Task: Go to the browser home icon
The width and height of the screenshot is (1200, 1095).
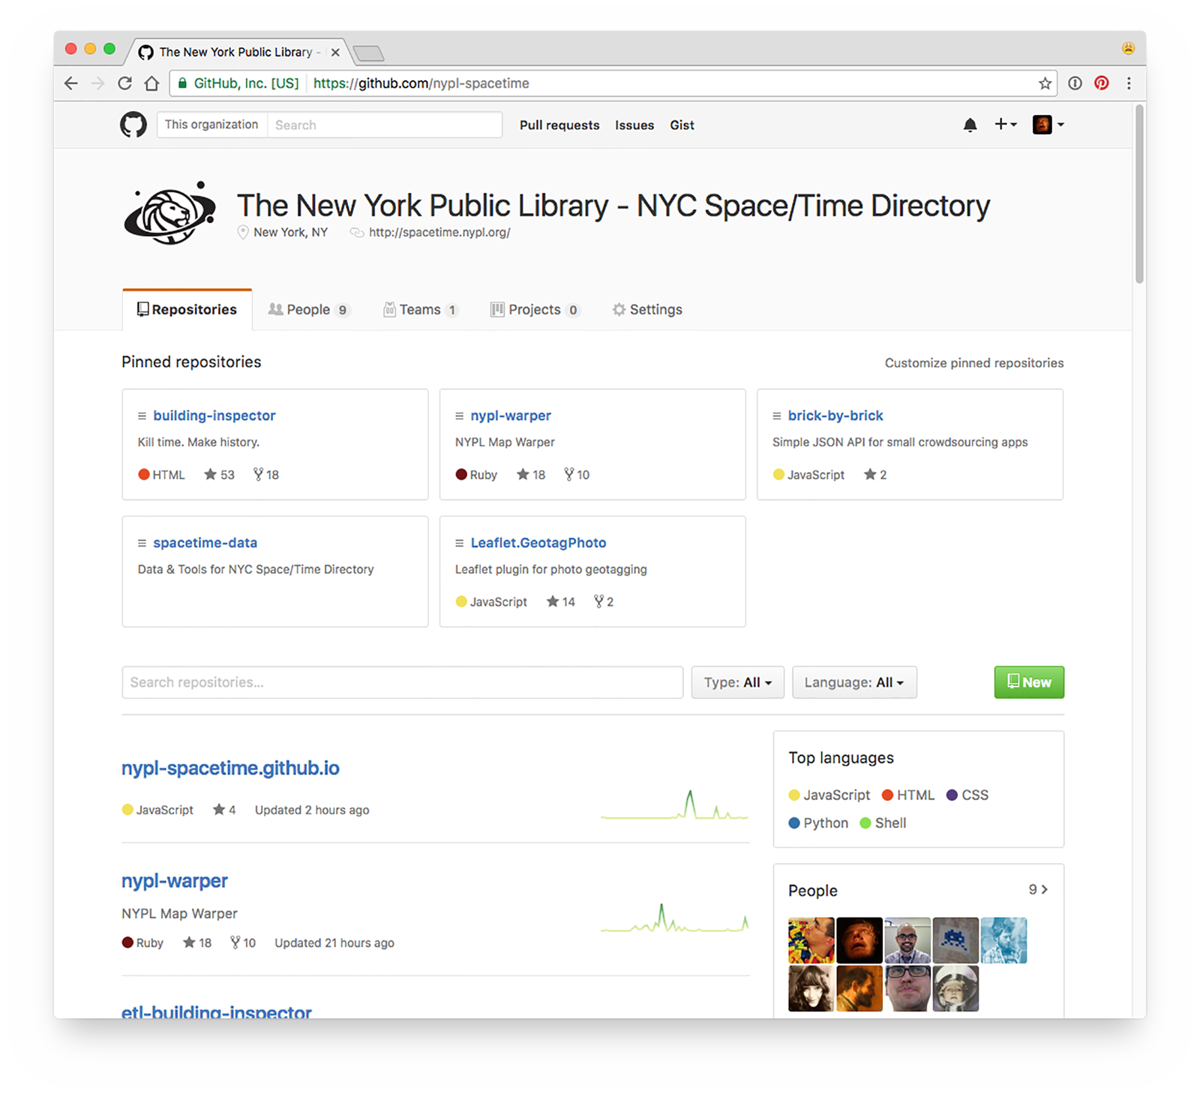Action: [151, 83]
